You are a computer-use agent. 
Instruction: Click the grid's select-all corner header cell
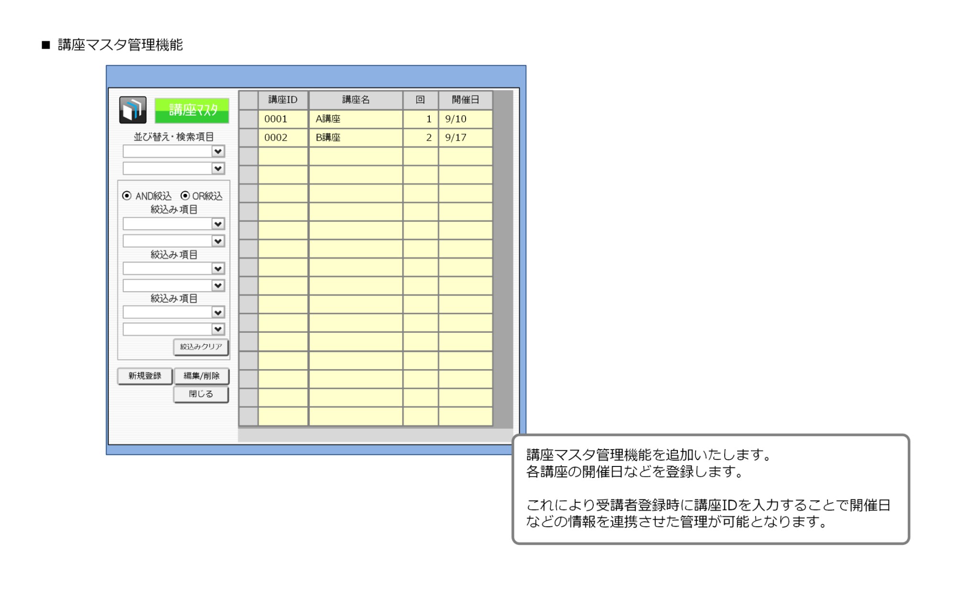coord(249,100)
